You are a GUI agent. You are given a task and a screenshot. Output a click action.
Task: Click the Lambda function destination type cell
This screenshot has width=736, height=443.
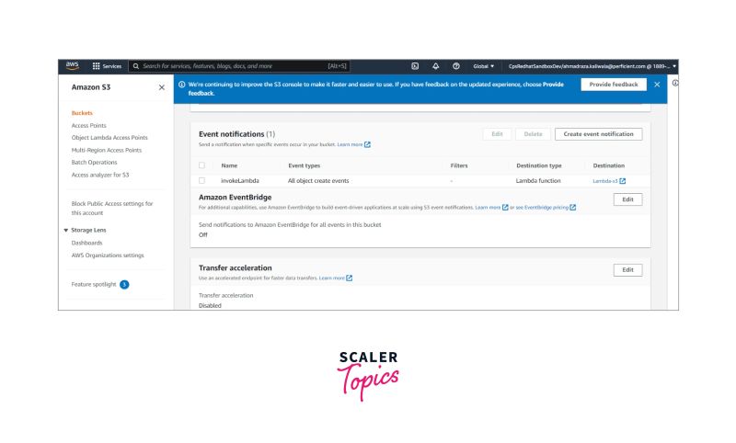click(538, 180)
